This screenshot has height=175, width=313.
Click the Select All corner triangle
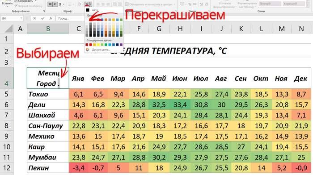(x=8, y=29)
